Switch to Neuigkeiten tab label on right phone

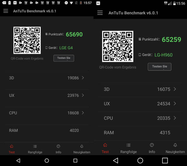175,152
